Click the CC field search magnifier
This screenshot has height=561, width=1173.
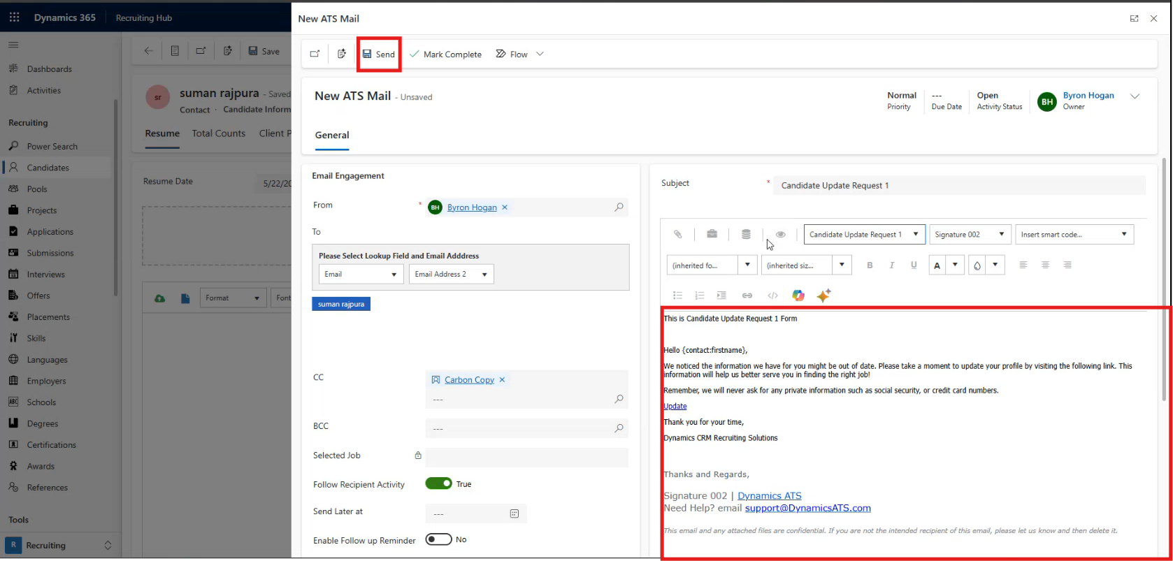(x=619, y=399)
